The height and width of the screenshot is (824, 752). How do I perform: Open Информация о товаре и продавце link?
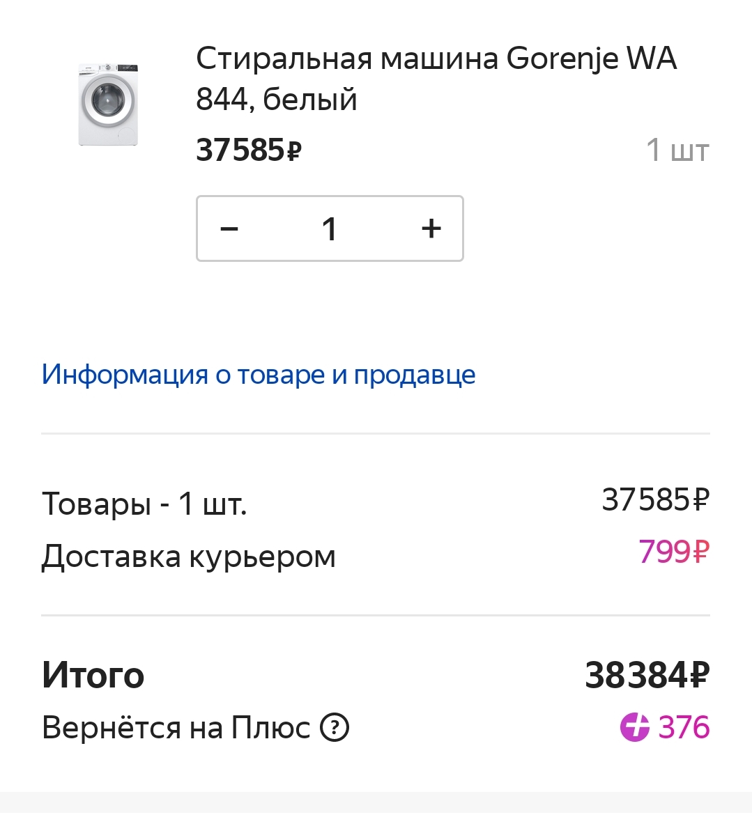coord(258,375)
